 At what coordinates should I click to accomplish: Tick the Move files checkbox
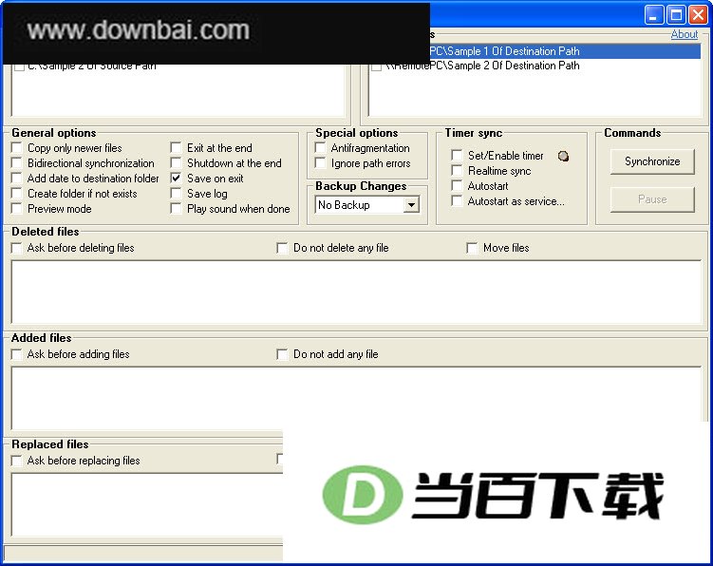tap(473, 248)
